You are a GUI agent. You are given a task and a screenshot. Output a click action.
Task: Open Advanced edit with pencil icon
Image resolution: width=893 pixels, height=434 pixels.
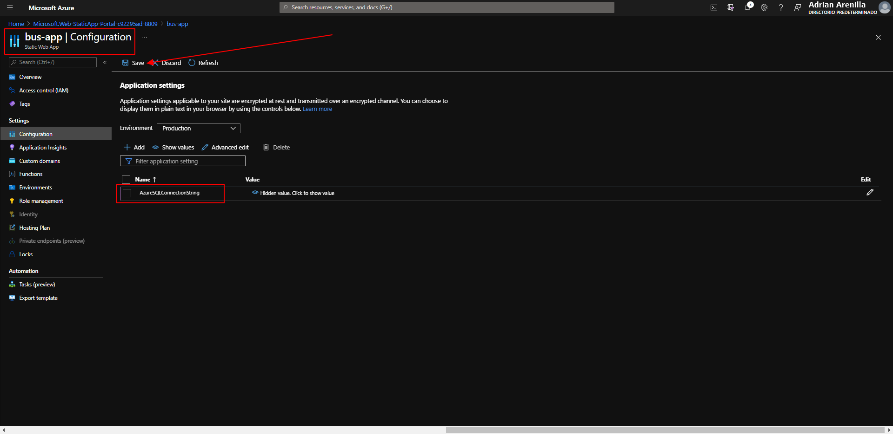pyautogui.click(x=205, y=147)
